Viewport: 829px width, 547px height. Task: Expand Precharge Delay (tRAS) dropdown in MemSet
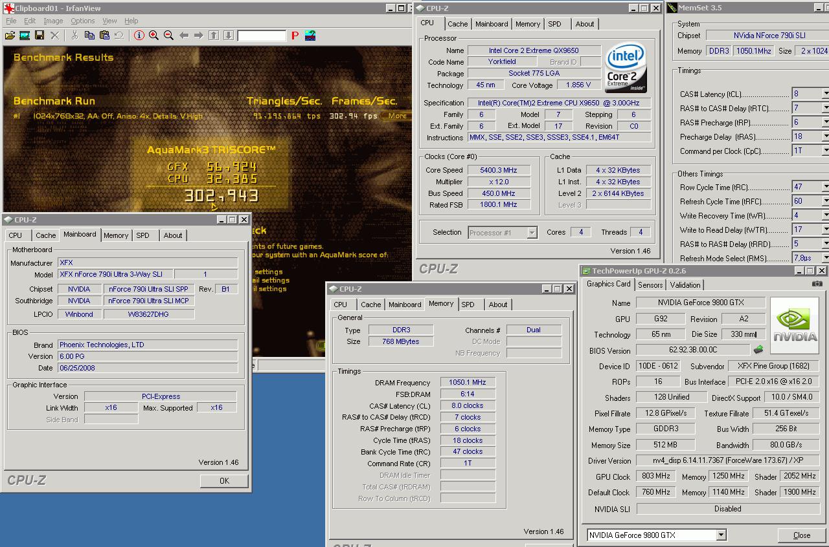[x=825, y=136]
